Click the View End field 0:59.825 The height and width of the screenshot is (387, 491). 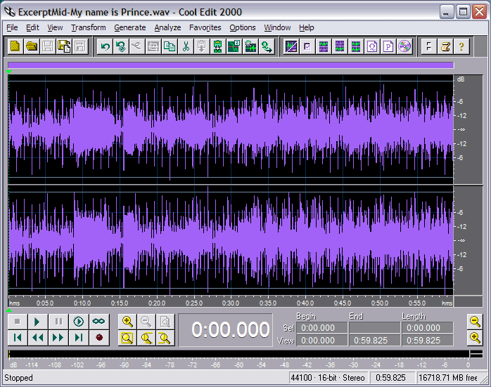pyautogui.click(x=374, y=341)
